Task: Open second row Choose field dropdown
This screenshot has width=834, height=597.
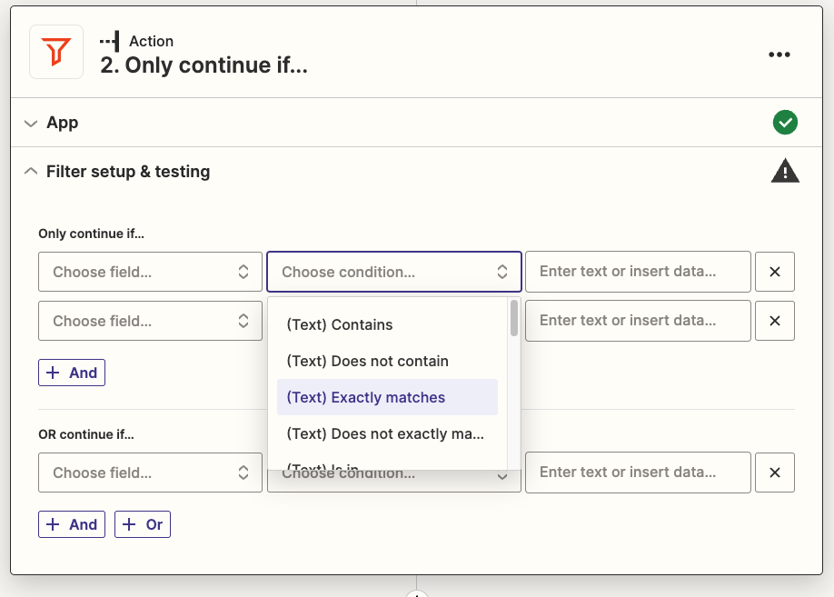Action: (150, 321)
